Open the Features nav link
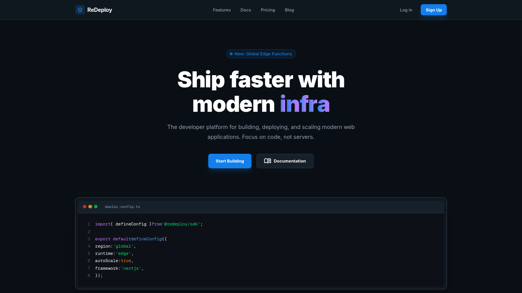Screen dimensions: 522x293 tap(222, 10)
